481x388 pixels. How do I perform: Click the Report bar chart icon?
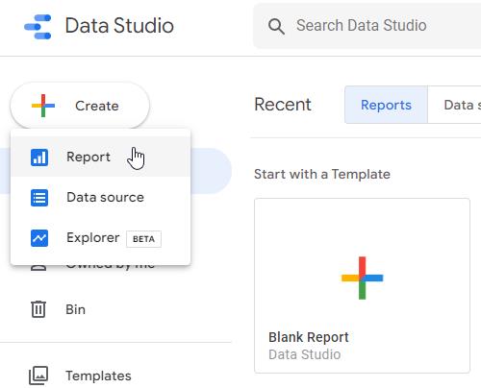pyautogui.click(x=39, y=158)
